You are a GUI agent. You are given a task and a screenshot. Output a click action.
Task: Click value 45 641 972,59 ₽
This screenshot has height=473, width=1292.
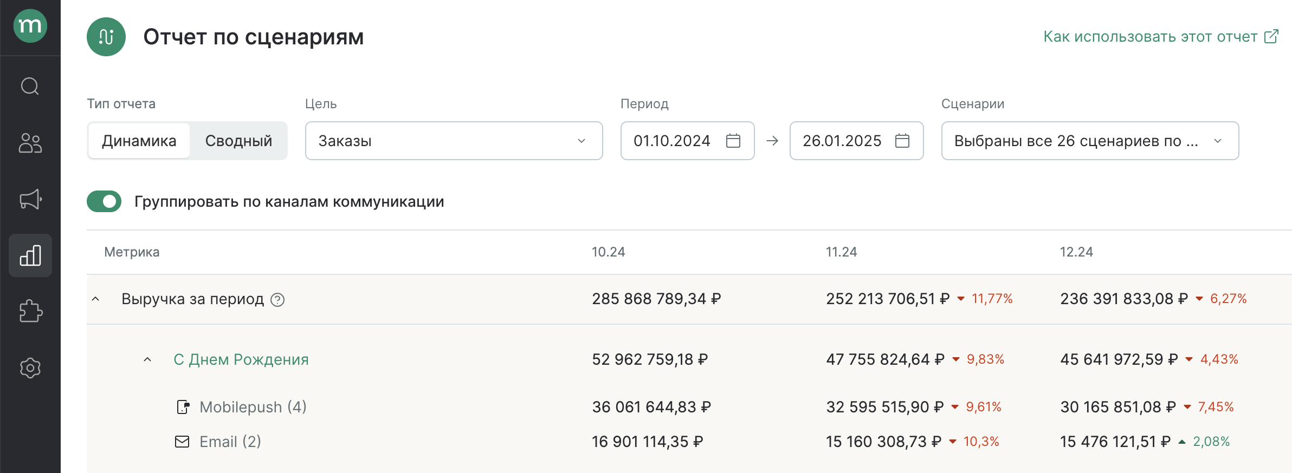(1119, 359)
